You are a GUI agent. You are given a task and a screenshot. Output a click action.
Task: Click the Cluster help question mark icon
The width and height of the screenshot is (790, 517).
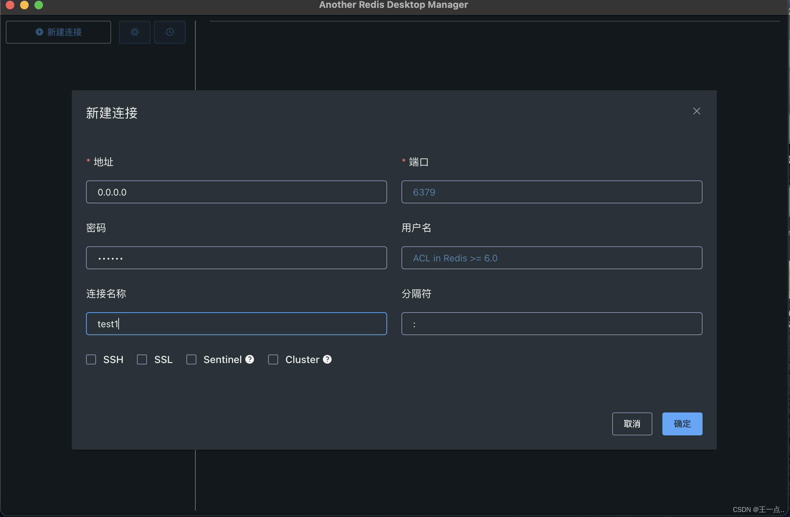tap(327, 359)
